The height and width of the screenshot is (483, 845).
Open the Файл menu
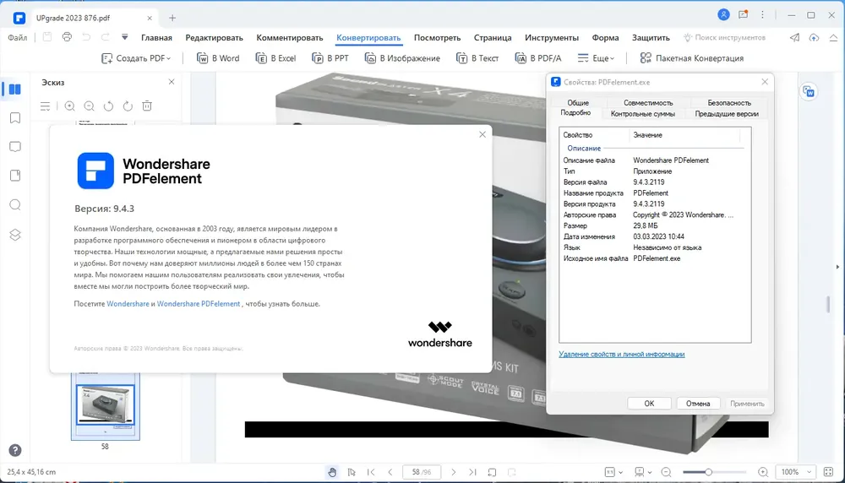point(17,38)
